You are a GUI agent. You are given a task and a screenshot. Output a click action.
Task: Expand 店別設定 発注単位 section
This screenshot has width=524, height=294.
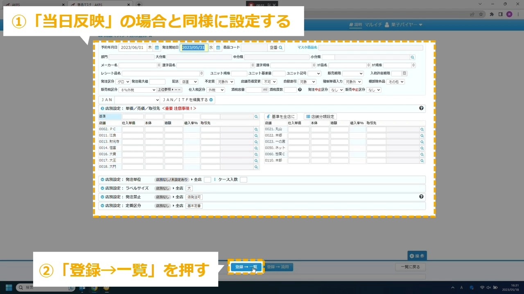[102, 180]
